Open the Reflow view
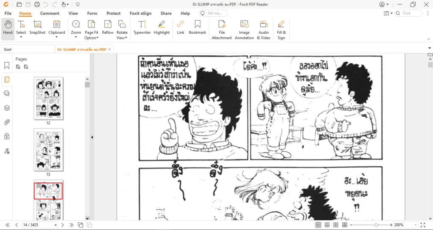 (108, 27)
